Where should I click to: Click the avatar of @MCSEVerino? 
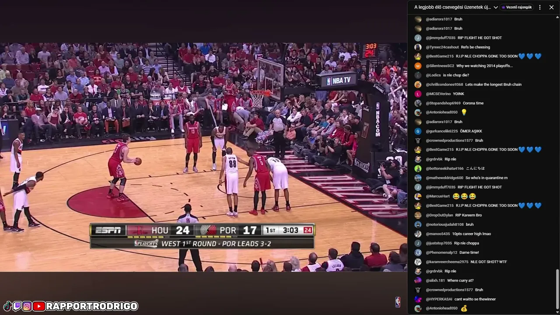point(418,94)
